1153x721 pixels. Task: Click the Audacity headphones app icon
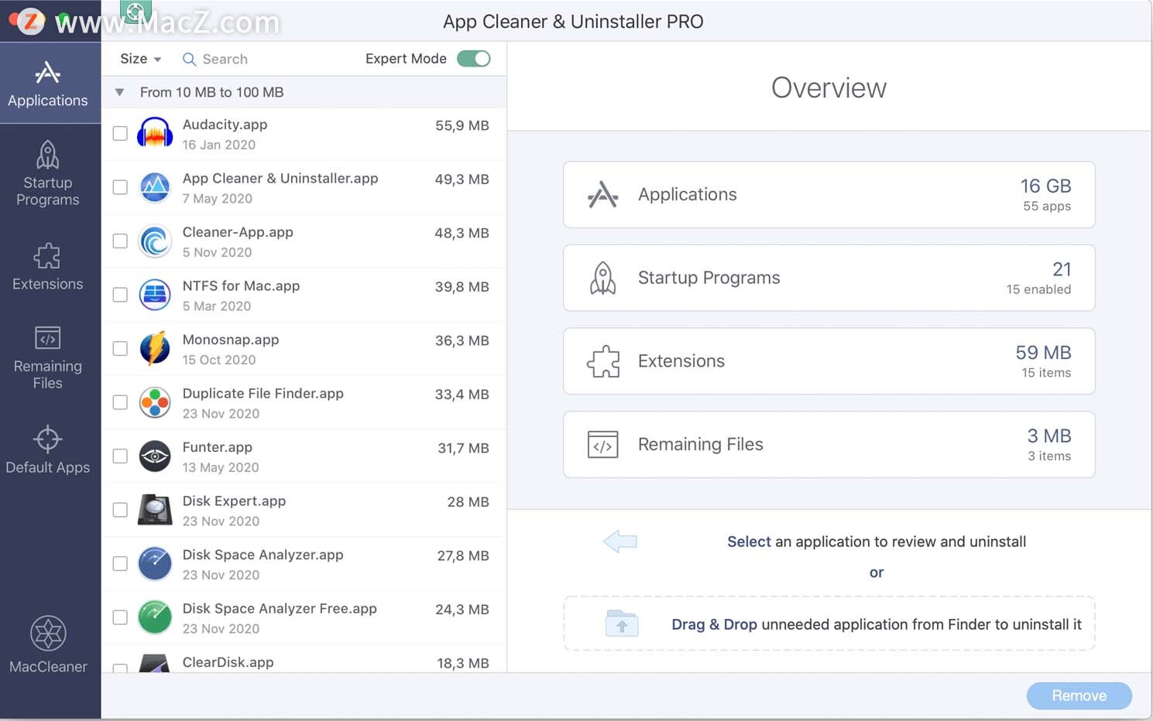click(155, 134)
